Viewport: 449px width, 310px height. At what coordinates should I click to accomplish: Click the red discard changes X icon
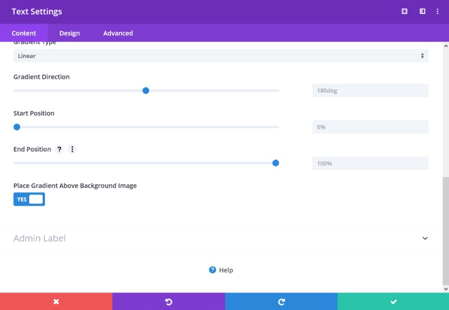(x=56, y=302)
